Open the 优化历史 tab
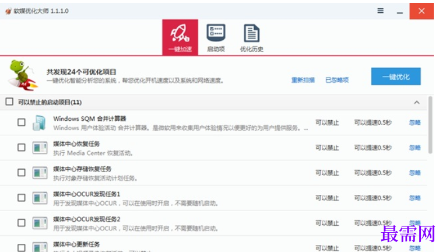446x252 pixels. pos(251,37)
